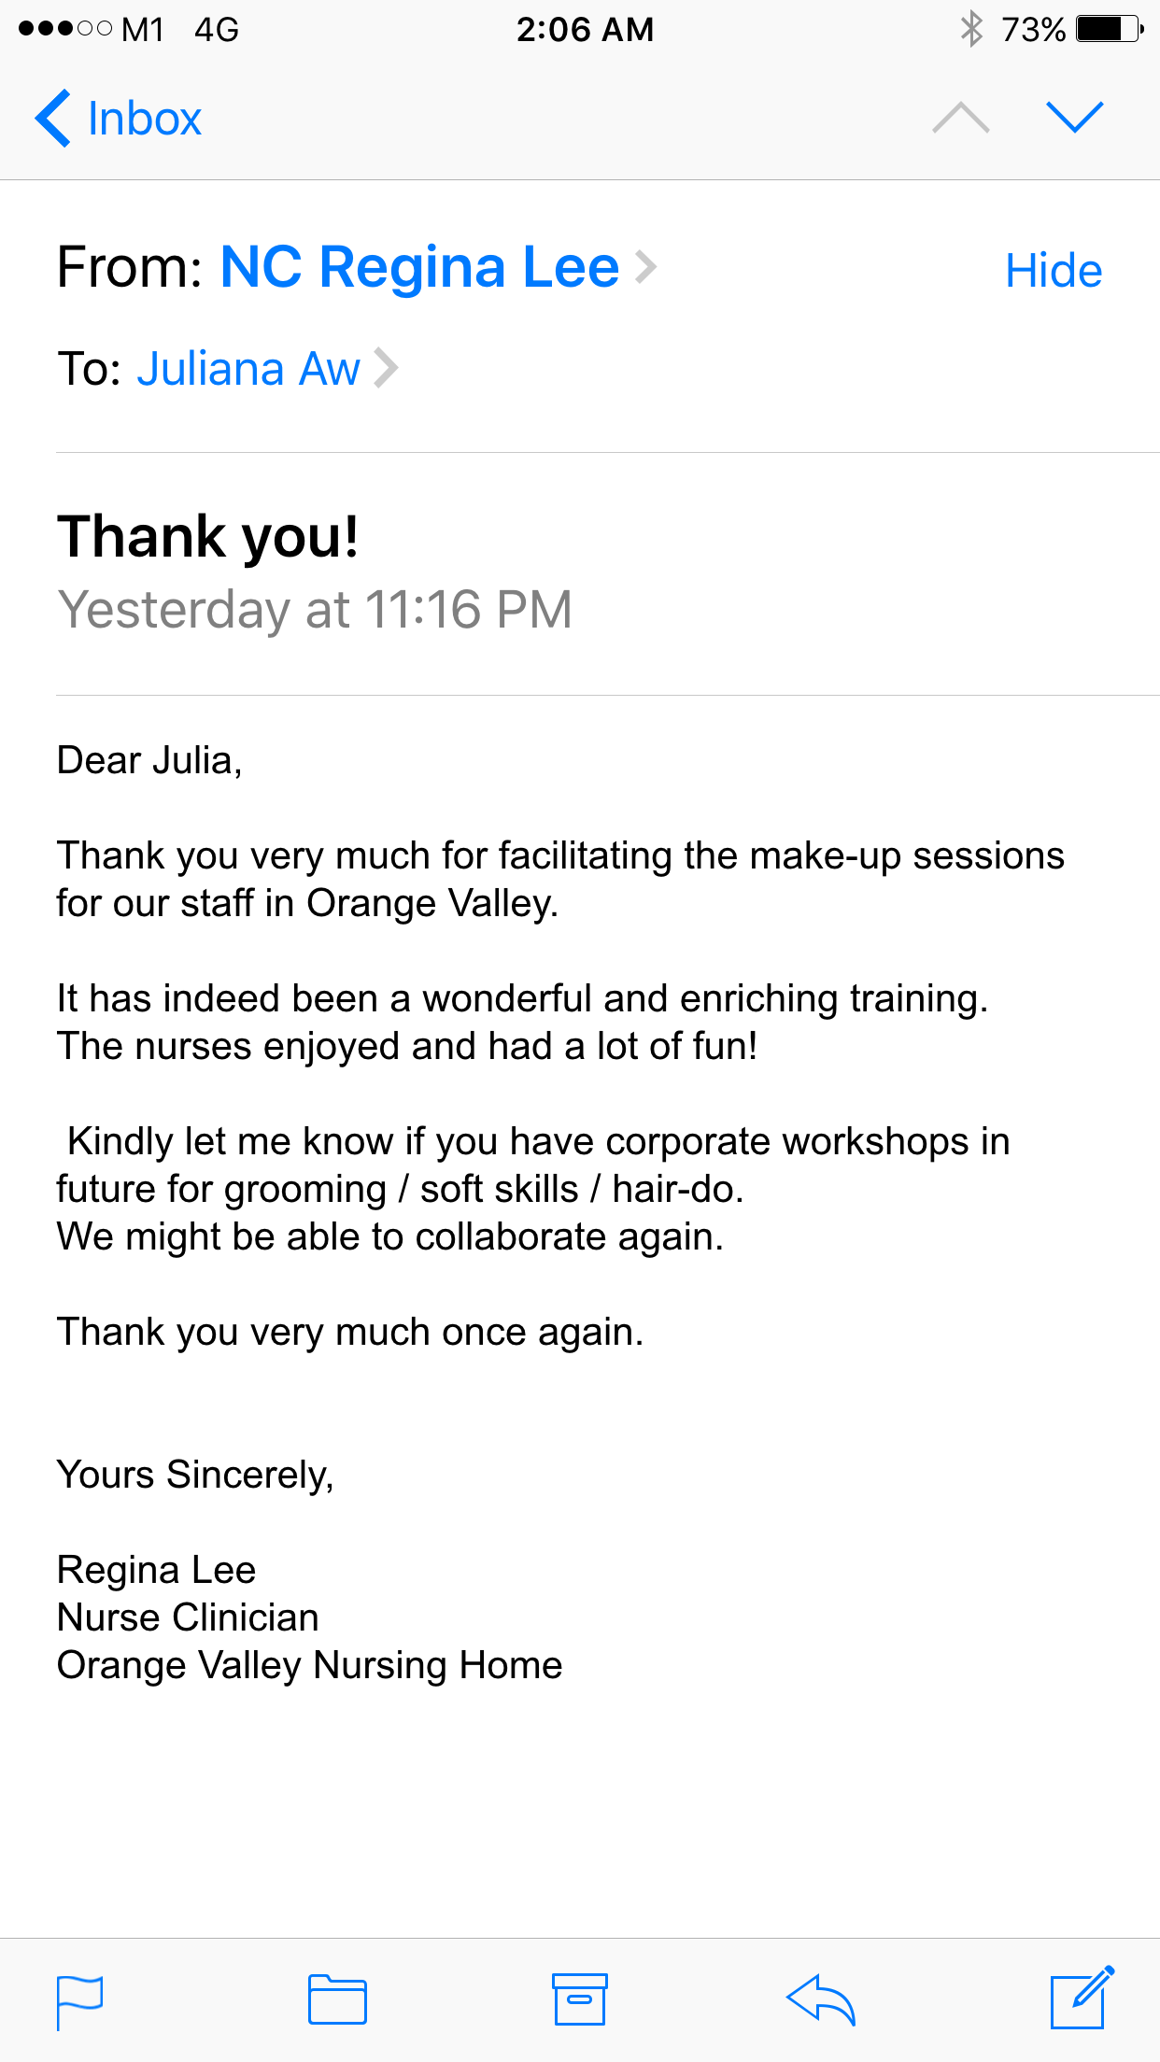
Task: Tap the cellular signal strength dots
Action: point(64,29)
